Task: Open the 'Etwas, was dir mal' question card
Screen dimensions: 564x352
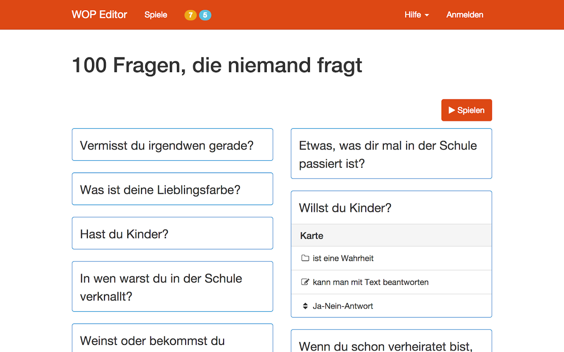Action: click(x=391, y=154)
